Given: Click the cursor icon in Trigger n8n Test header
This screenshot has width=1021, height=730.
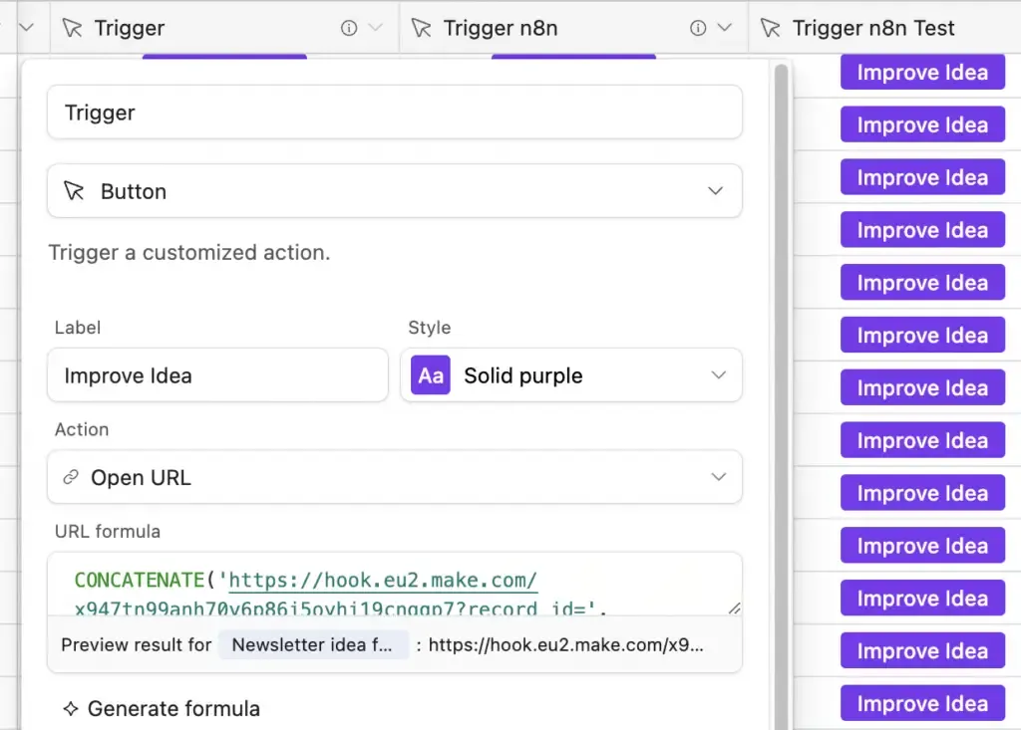Looking at the screenshot, I should (x=770, y=29).
